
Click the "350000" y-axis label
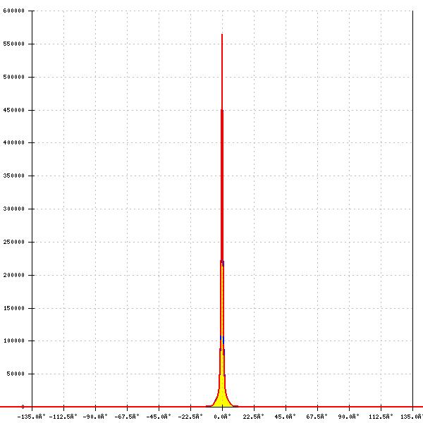point(14,176)
